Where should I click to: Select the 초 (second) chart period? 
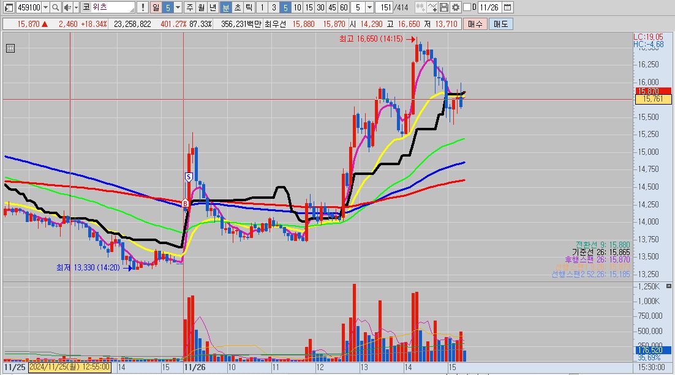(x=237, y=7)
